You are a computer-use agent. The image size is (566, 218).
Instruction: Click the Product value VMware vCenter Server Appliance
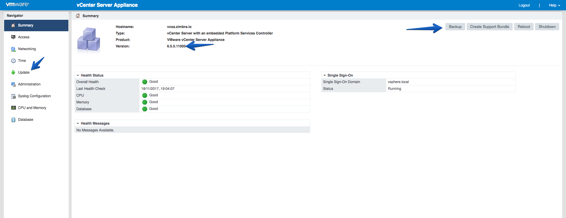click(x=196, y=40)
